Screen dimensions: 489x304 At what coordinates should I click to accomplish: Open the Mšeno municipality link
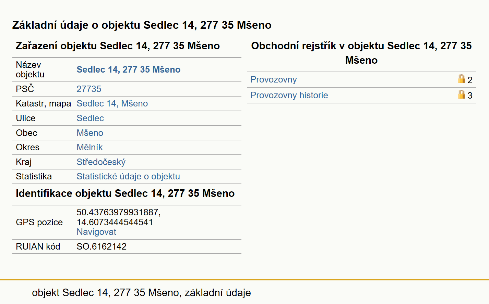pyautogui.click(x=90, y=133)
